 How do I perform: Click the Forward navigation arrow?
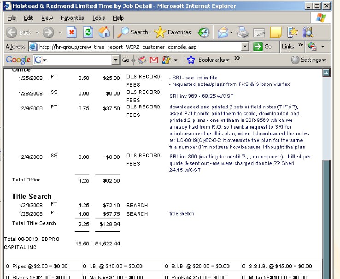[x=48, y=32]
